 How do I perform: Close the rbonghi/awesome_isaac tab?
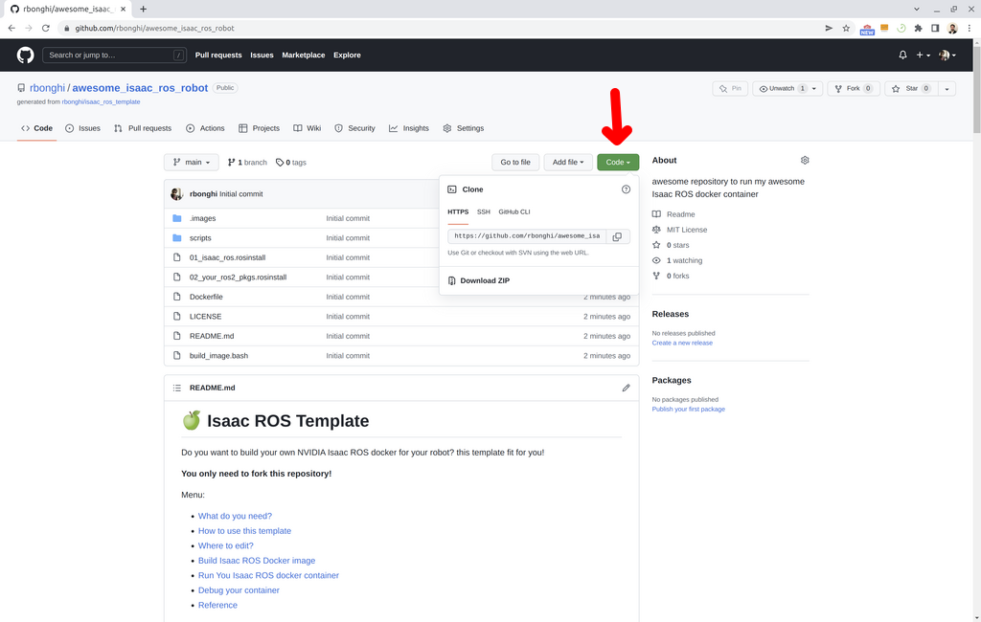(x=123, y=9)
